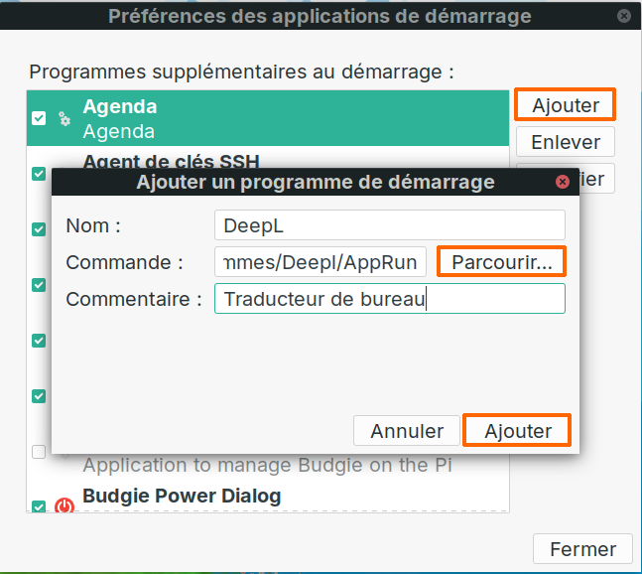Click the Fermer button

(x=583, y=549)
